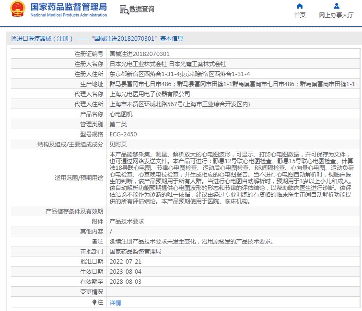Click the 注册人名称 label
The width and height of the screenshot is (362, 311).
89,64
